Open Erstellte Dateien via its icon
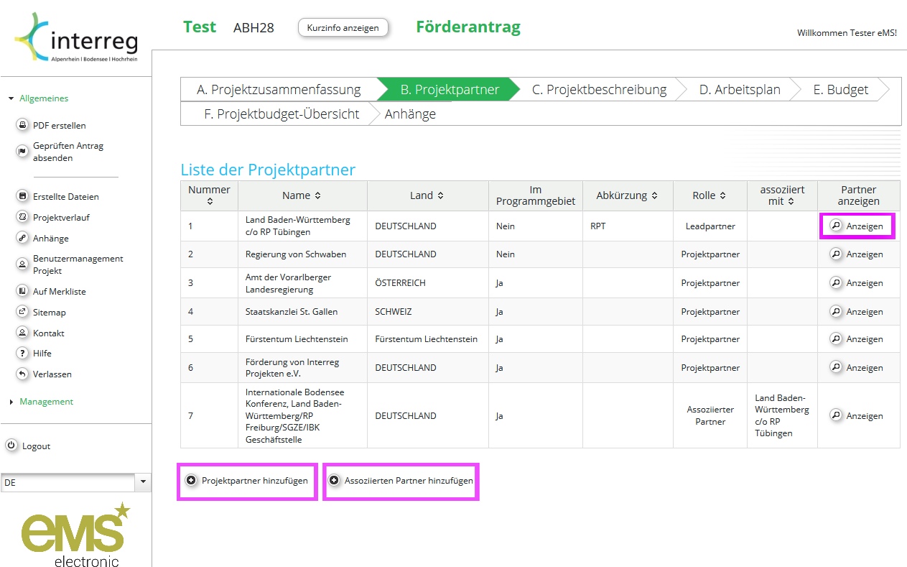 click(22, 196)
